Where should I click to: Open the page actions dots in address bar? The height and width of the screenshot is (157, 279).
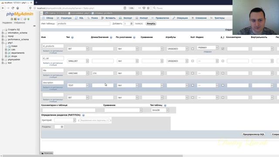(x=139, y=8)
